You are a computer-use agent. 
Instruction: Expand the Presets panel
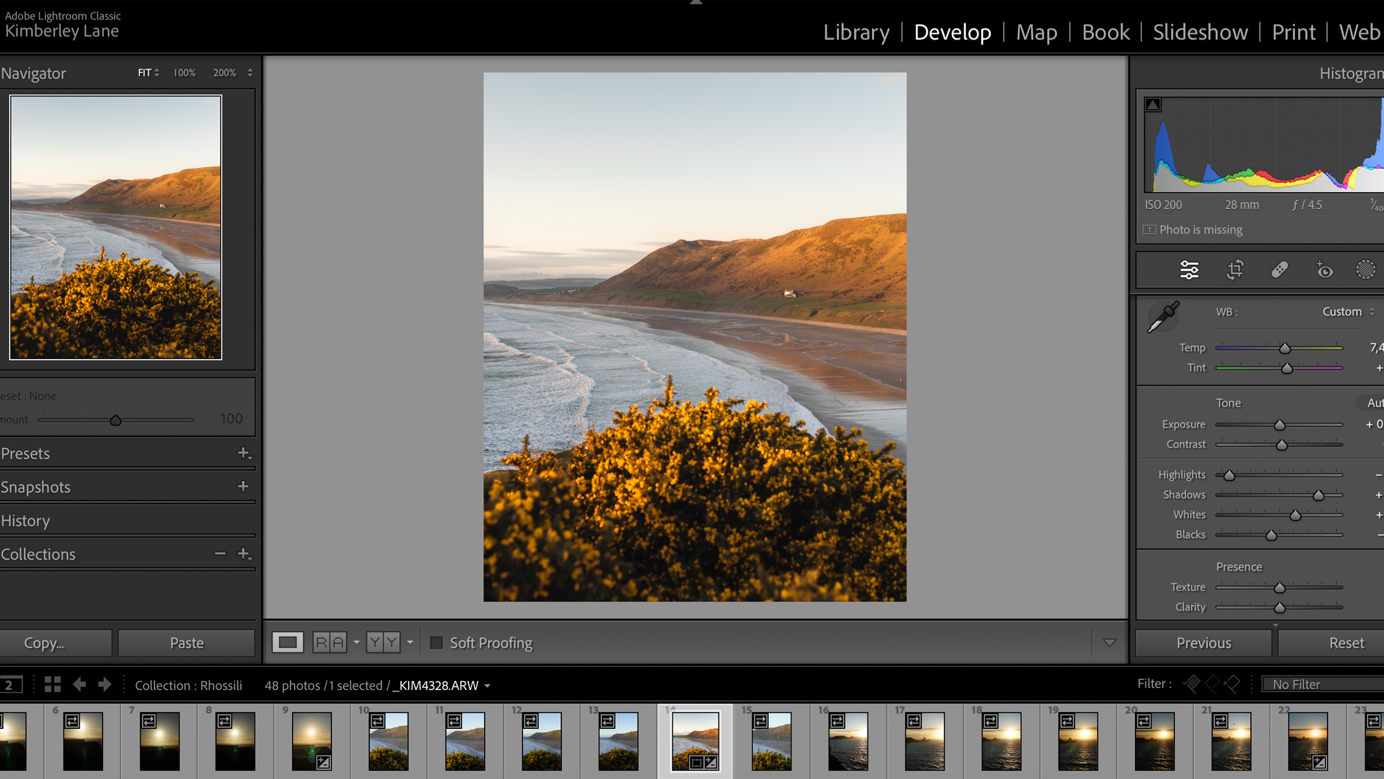pyautogui.click(x=25, y=452)
